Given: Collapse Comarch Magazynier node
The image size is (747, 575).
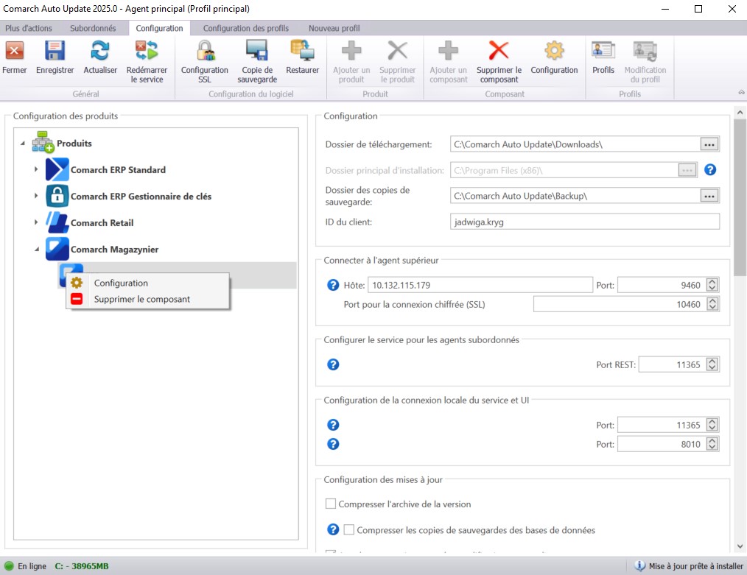Looking at the screenshot, I should pyautogui.click(x=37, y=250).
